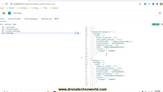The height and width of the screenshot is (92, 163).
Task: Click the GET _cluster/settings request line
Action: coord(11,31)
